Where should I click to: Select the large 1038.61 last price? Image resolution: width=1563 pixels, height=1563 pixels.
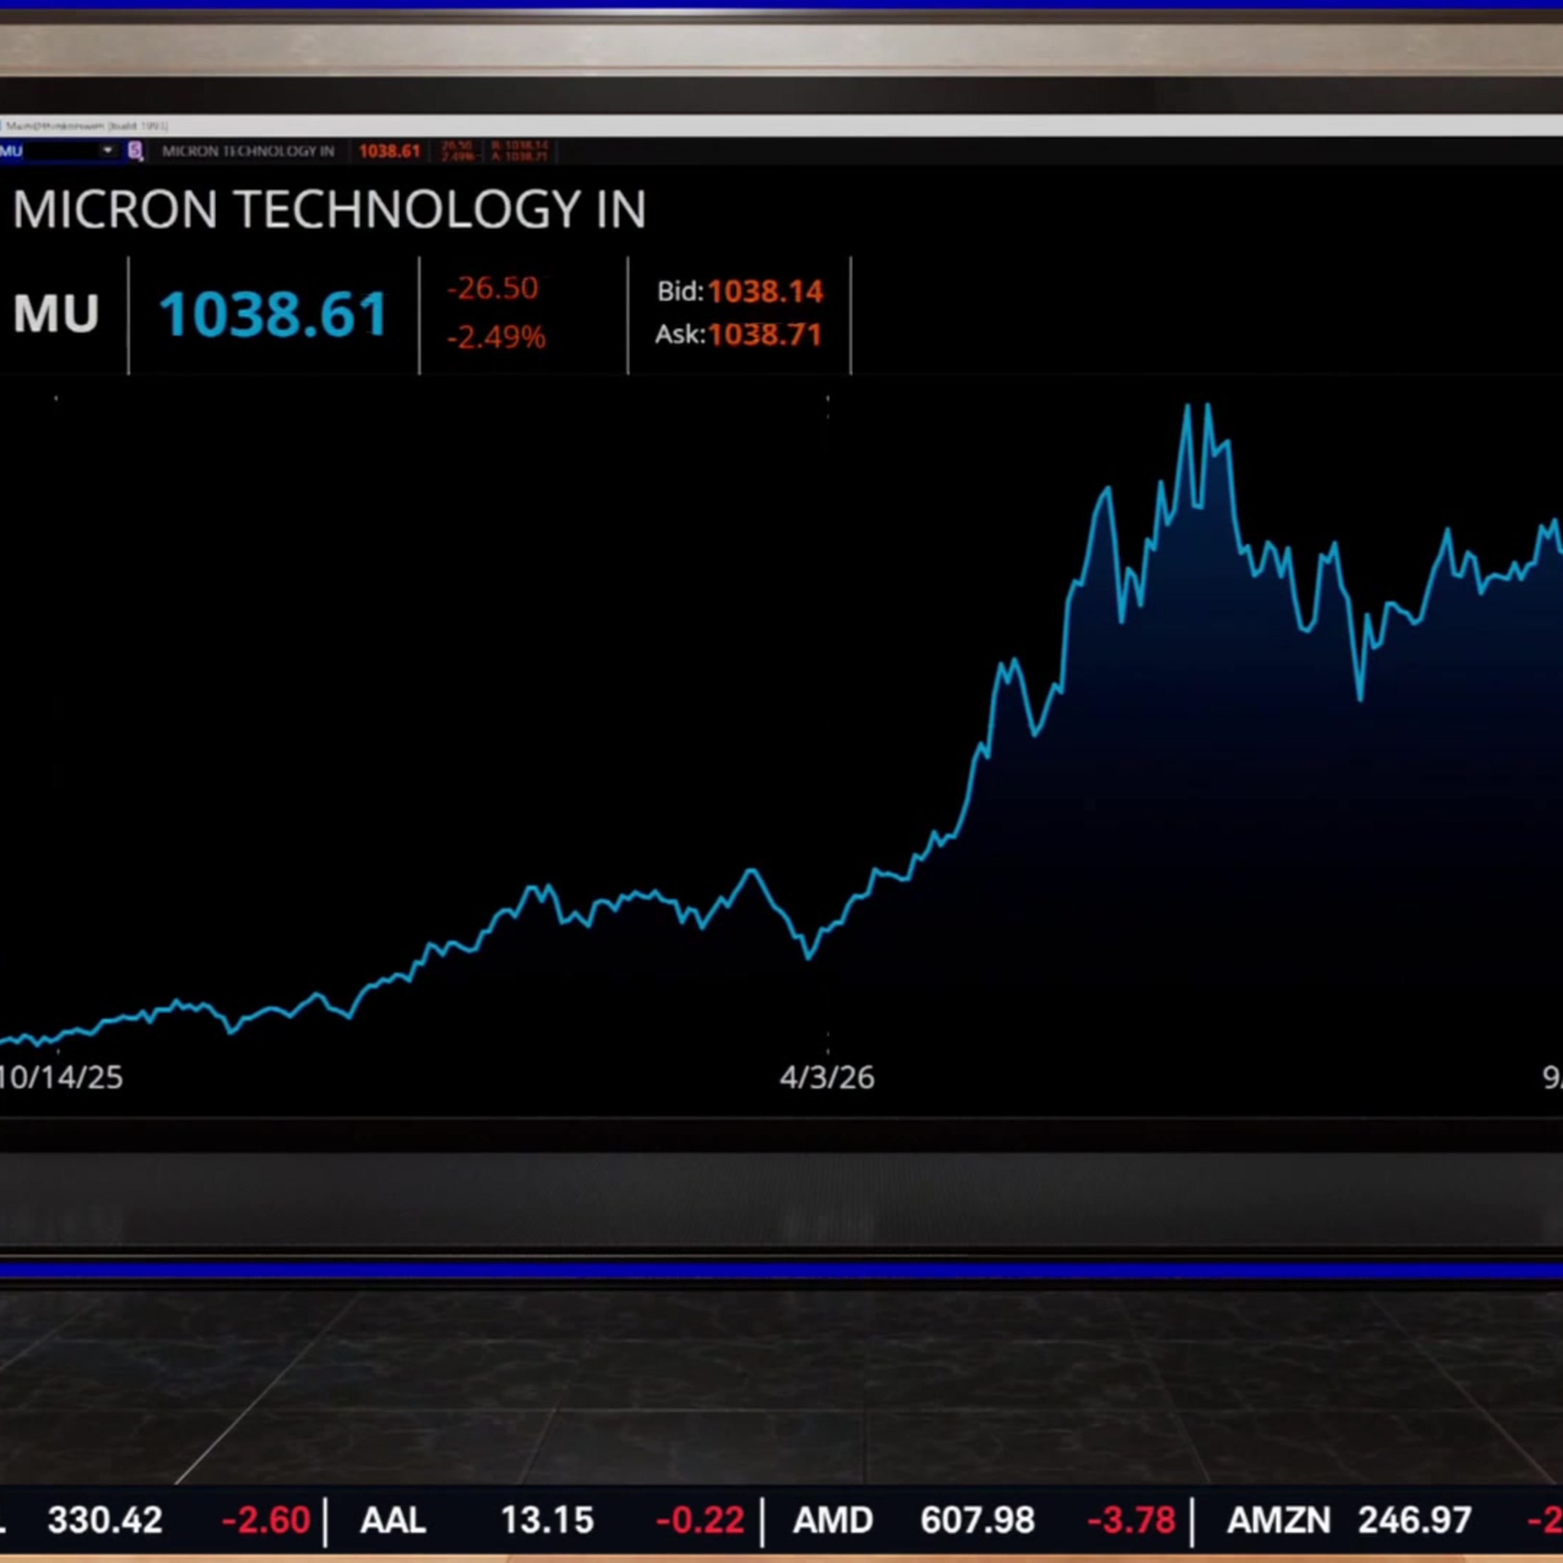(x=274, y=314)
